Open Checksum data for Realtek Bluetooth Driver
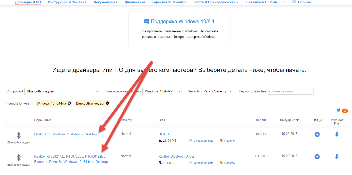 [201, 163]
